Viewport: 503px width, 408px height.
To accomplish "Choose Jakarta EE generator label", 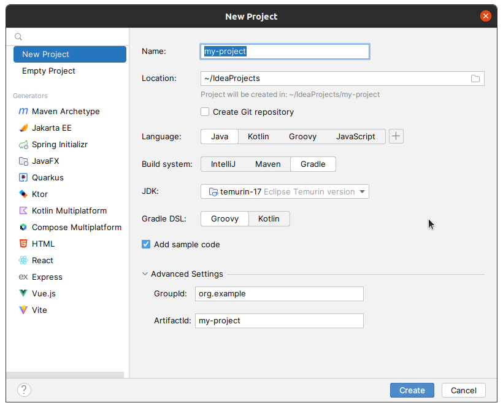I will click(x=52, y=128).
